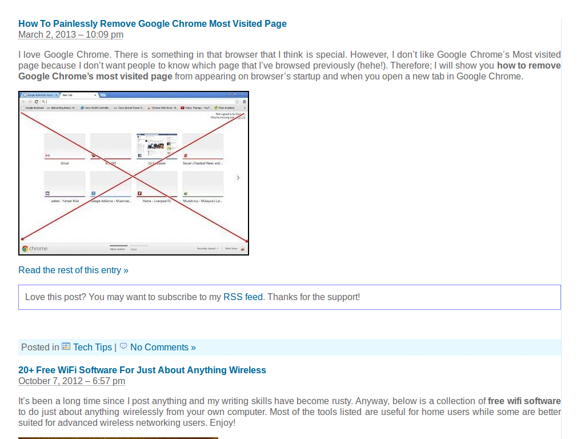Click the Tech Tips category icon
The width and height of the screenshot is (585, 439).
point(66,346)
